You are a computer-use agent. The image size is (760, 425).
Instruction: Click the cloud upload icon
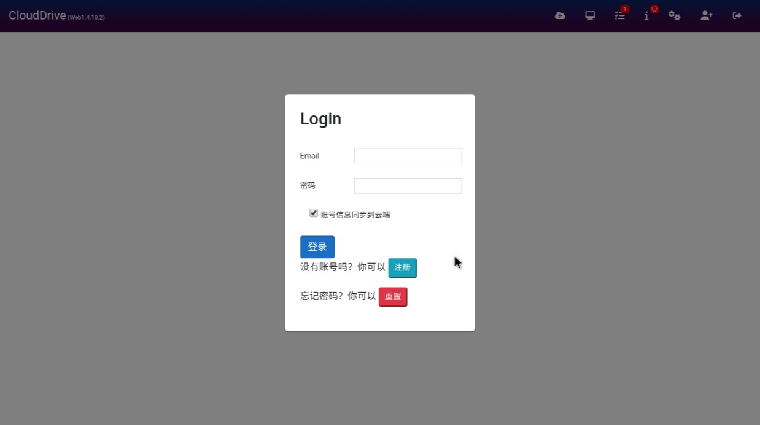tap(560, 16)
